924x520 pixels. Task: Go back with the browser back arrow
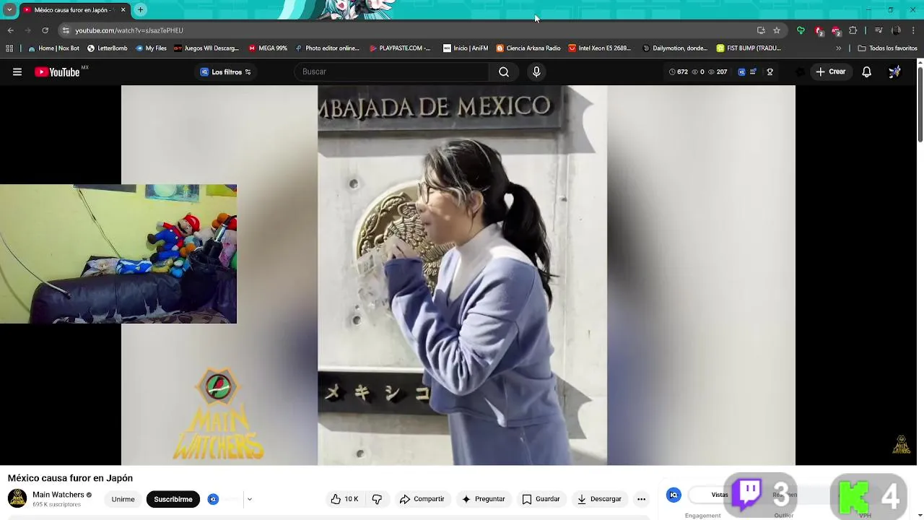tap(10, 30)
